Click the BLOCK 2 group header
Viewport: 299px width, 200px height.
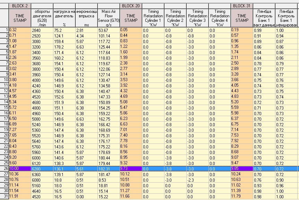pyautogui.click(x=20, y=6)
